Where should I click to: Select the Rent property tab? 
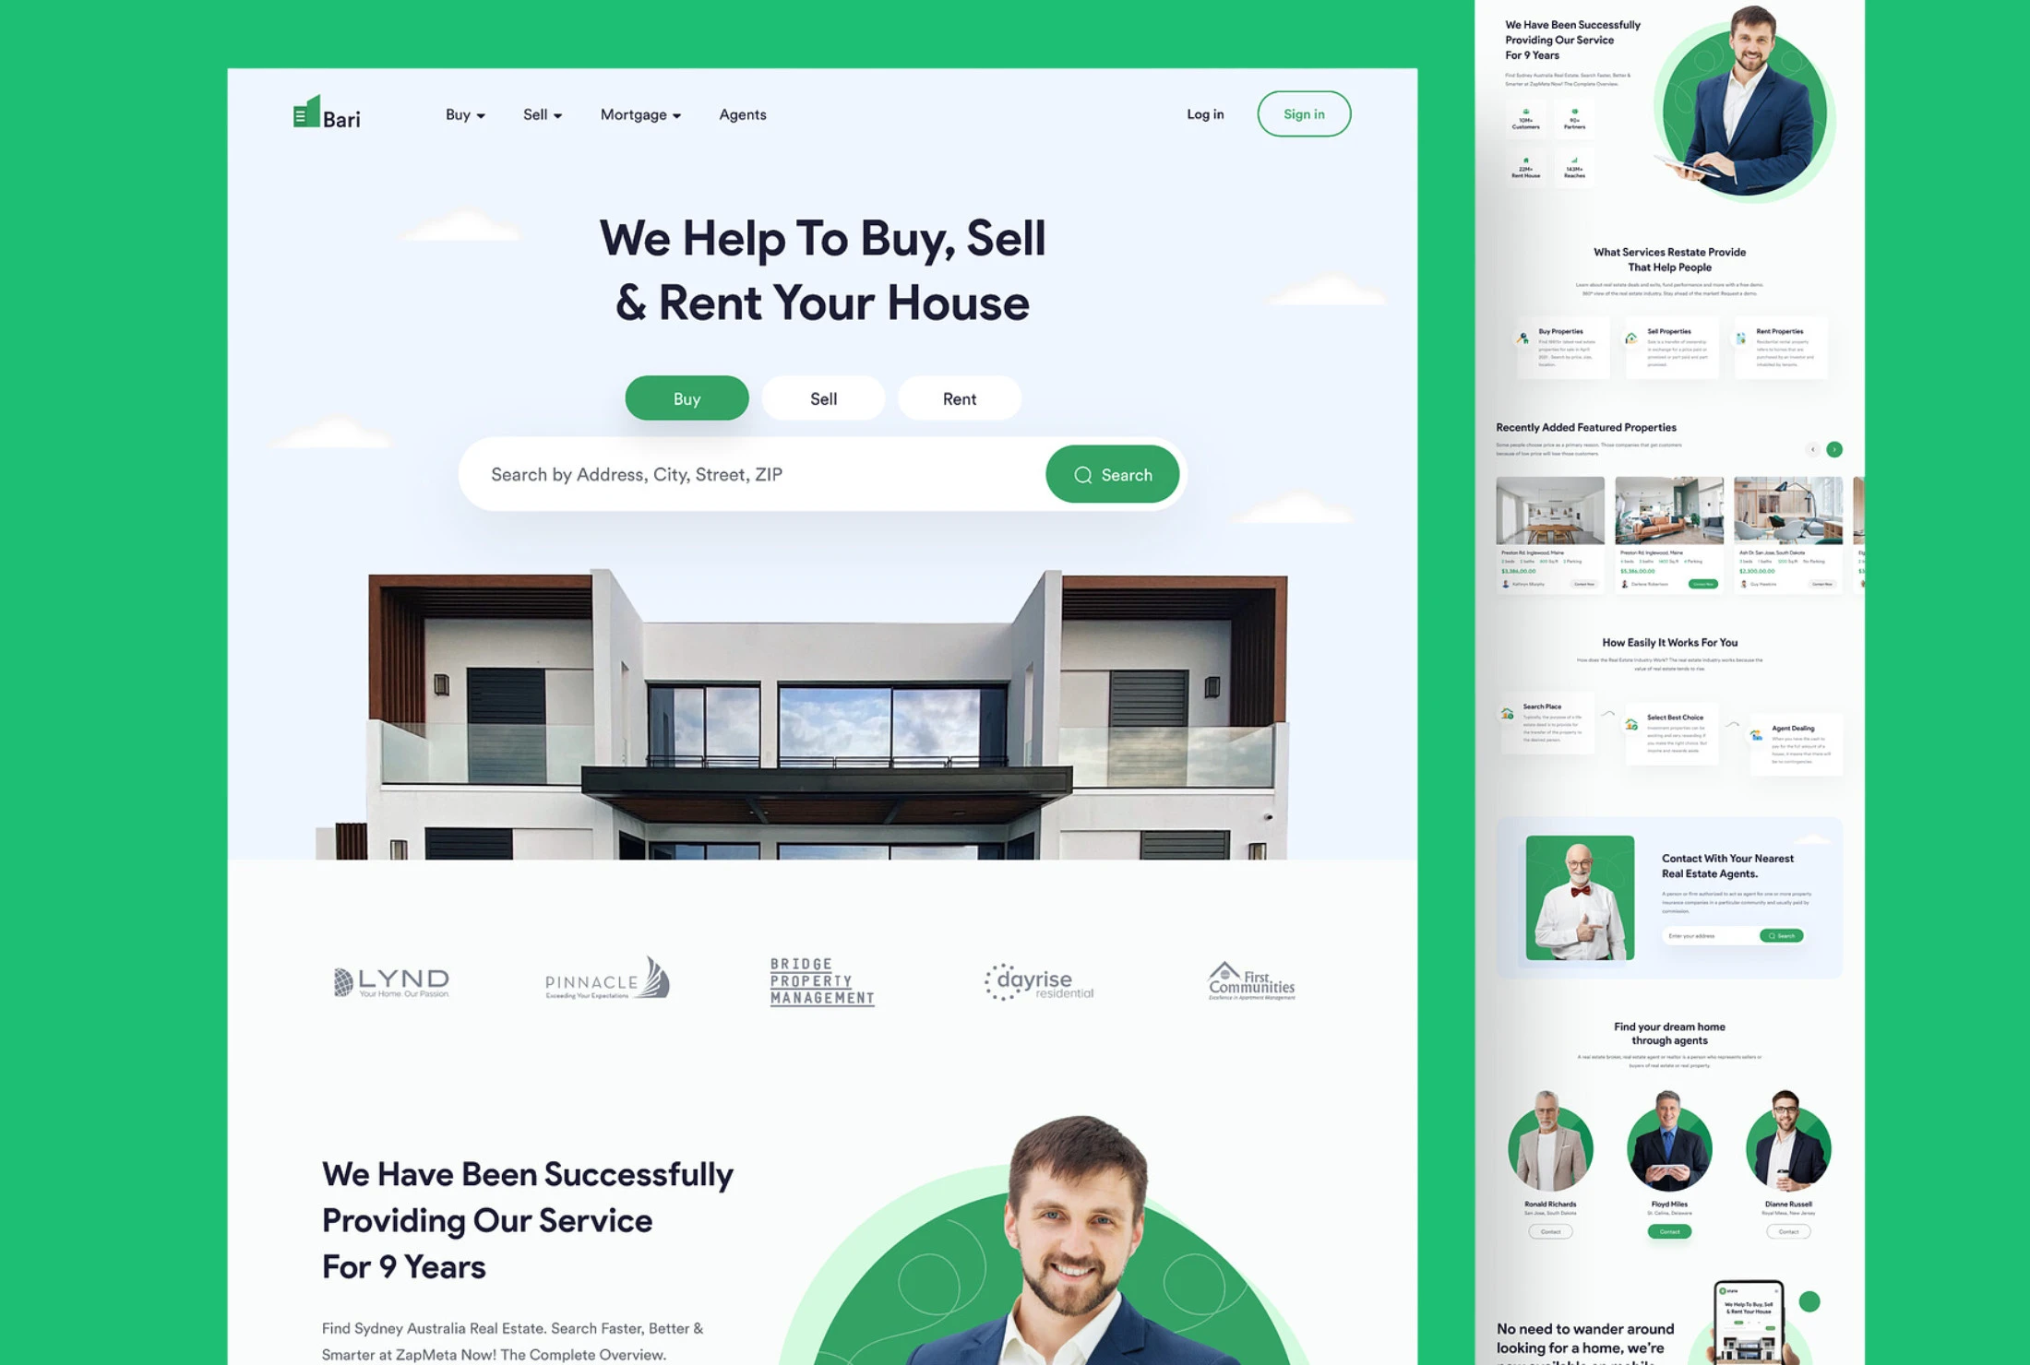[x=959, y=398]
